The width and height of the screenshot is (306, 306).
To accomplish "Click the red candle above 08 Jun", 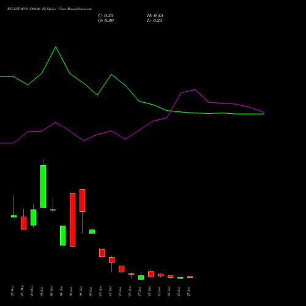I will (83, 200).
